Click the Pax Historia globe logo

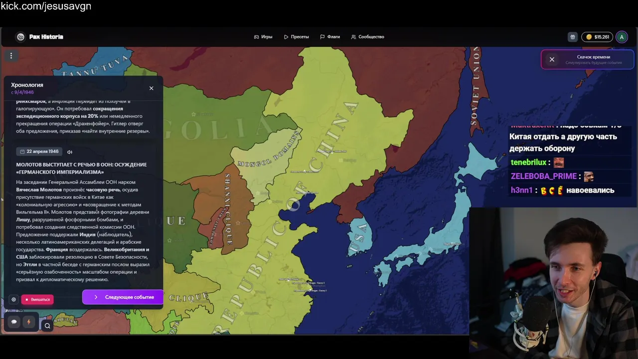point(20,37)
